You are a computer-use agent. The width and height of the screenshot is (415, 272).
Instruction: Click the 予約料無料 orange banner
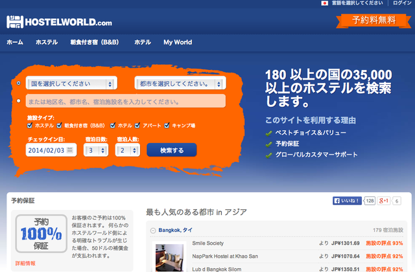(x=373, y=20)
